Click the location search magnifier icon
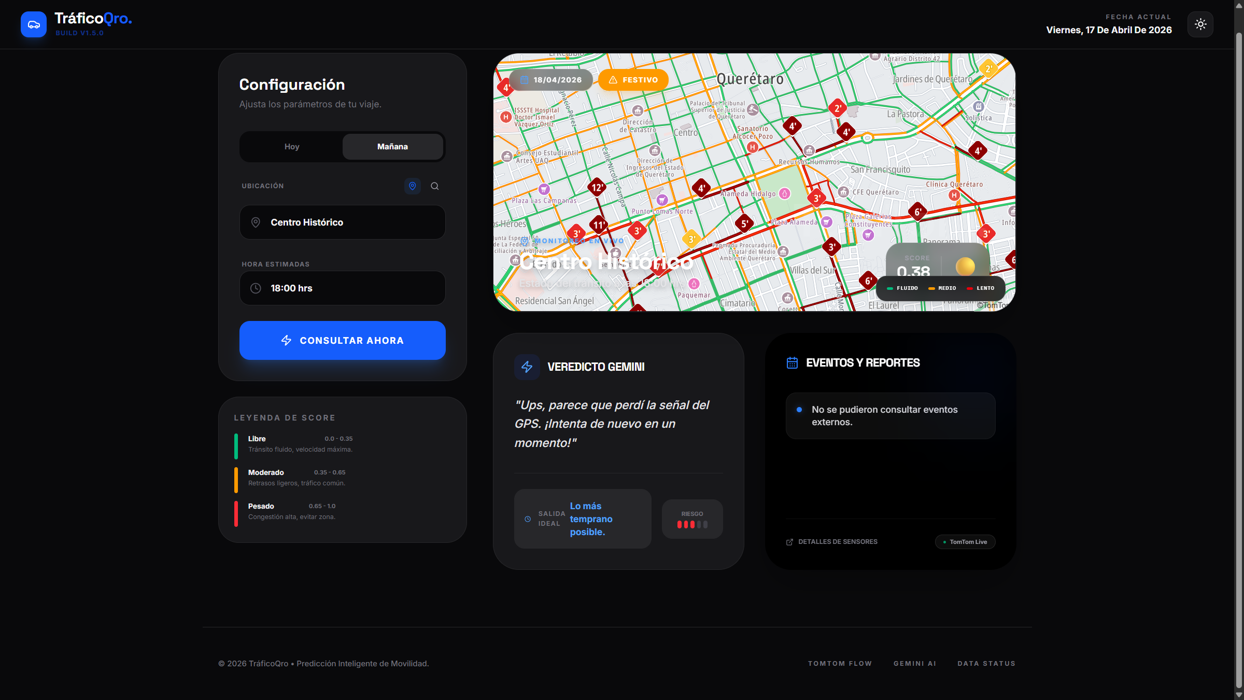The image size is (1244, 700). tap(435, 186)
